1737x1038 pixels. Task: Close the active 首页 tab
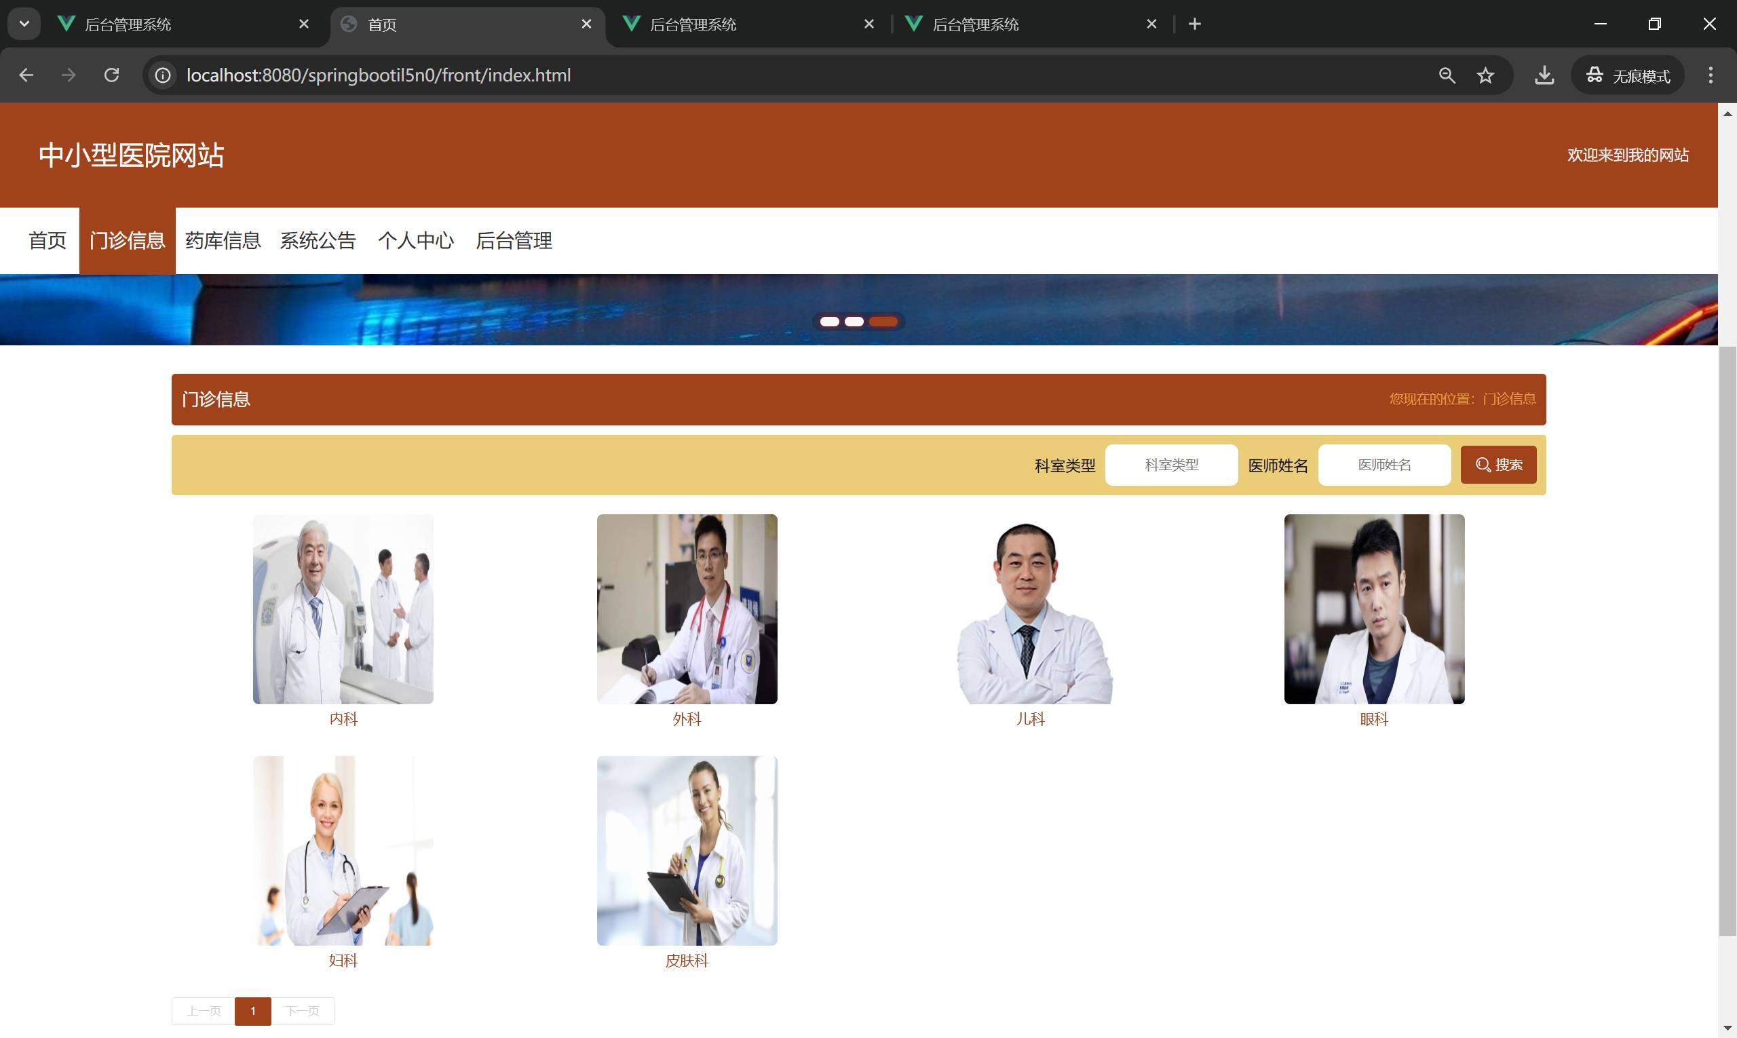pyautogui.click(x=586, y=24)
